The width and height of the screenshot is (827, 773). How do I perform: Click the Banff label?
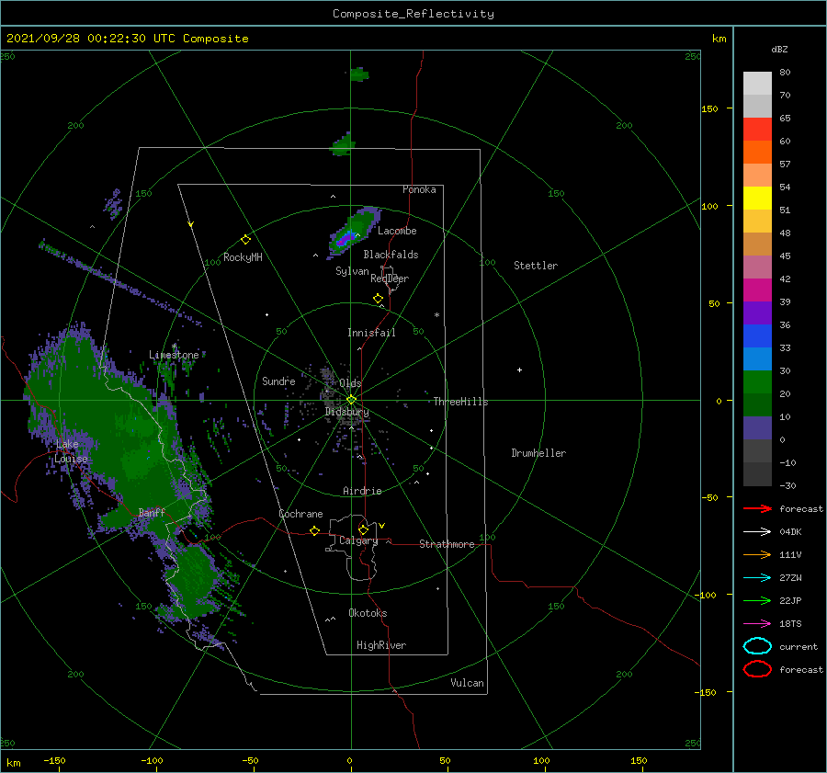coord(152,512)
